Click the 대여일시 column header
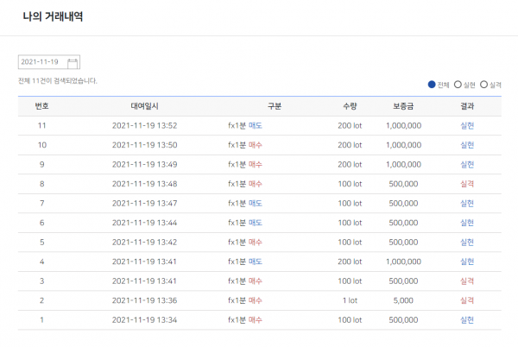The height and width of the screenshot is (347, 518). pos(145,106)
